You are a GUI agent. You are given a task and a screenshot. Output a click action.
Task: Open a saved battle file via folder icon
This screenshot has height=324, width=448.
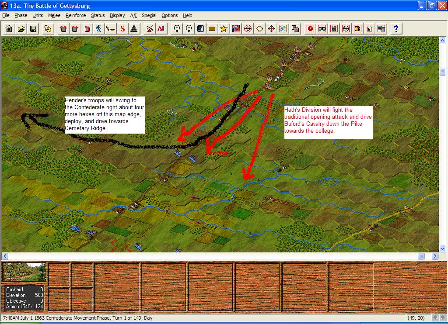point(21,28)
